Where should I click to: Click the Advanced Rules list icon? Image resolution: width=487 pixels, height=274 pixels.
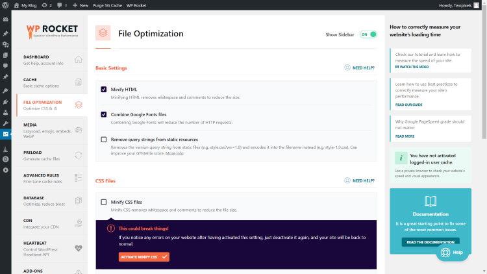pyautogui.click(x=79, y=178)
